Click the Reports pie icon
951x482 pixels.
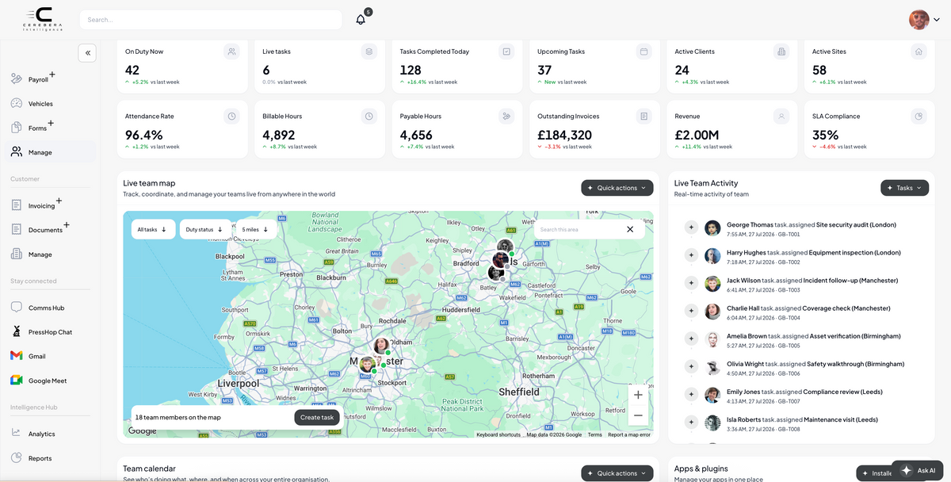point(17,458)
